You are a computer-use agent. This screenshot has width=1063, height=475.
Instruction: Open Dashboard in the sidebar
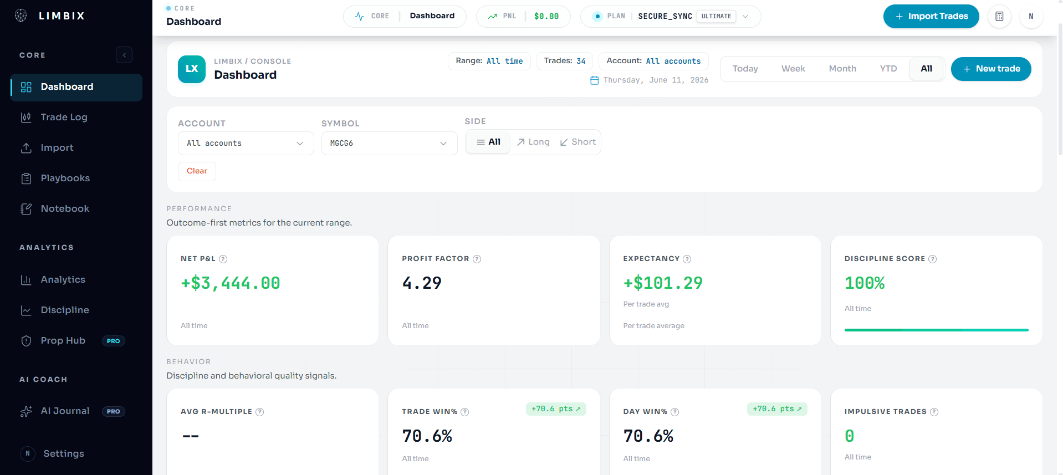(76, 87)
